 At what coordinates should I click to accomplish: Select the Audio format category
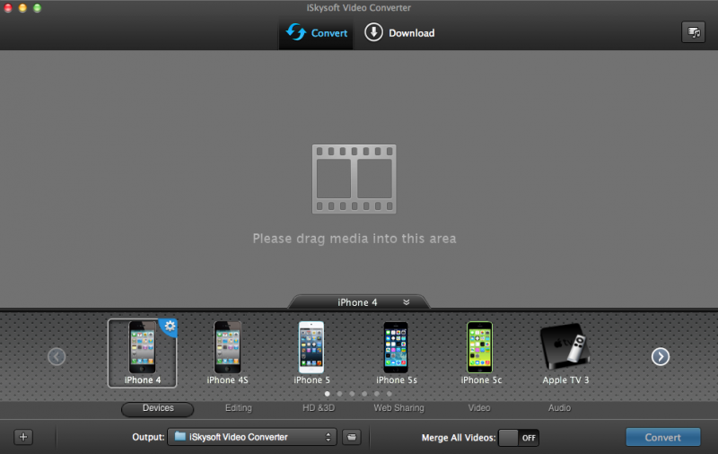(559, 408)
